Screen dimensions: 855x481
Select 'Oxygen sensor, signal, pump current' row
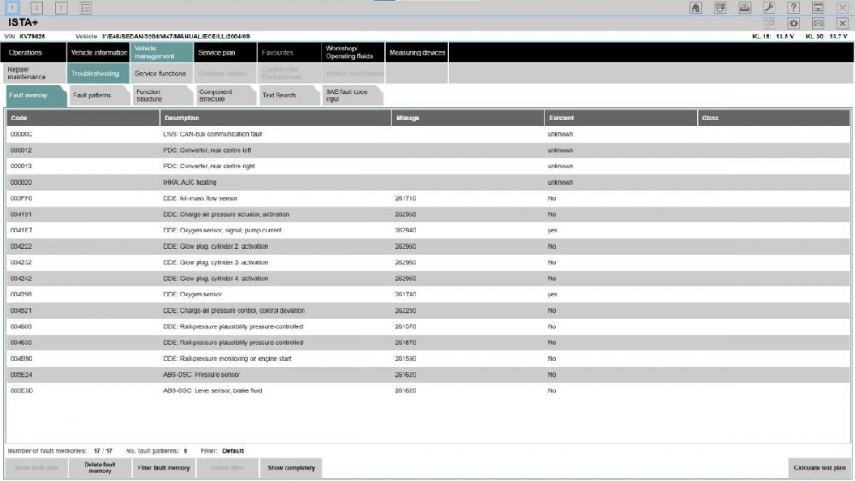[x=428, y=231]
